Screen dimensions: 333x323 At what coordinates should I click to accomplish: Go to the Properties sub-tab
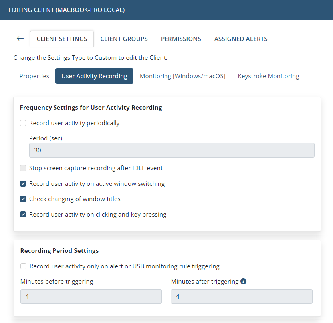click(34, 76)
